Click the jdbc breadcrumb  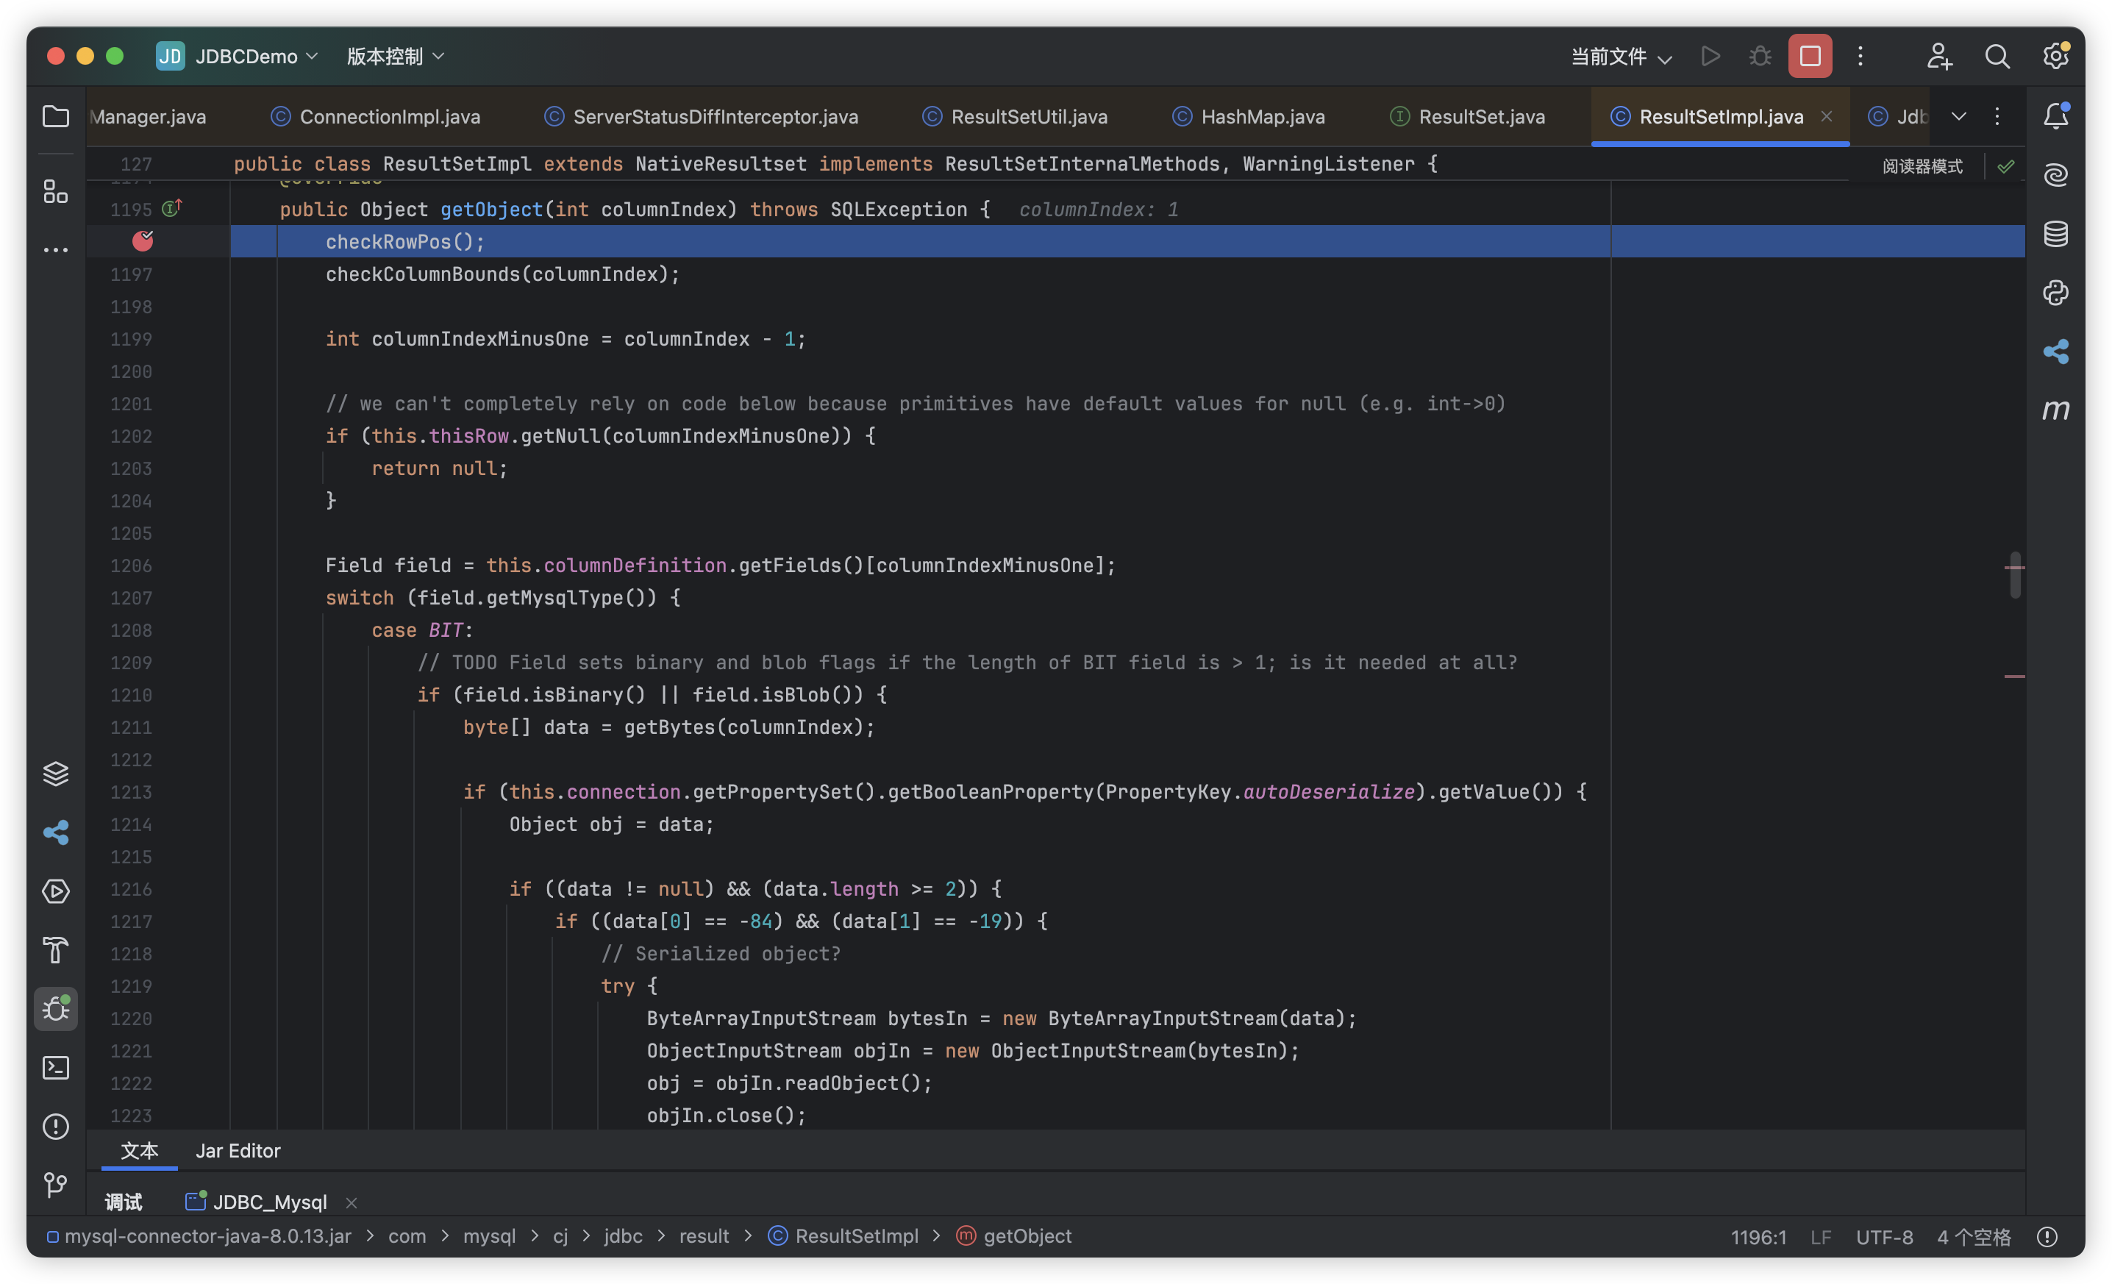tap(623, 1236)
